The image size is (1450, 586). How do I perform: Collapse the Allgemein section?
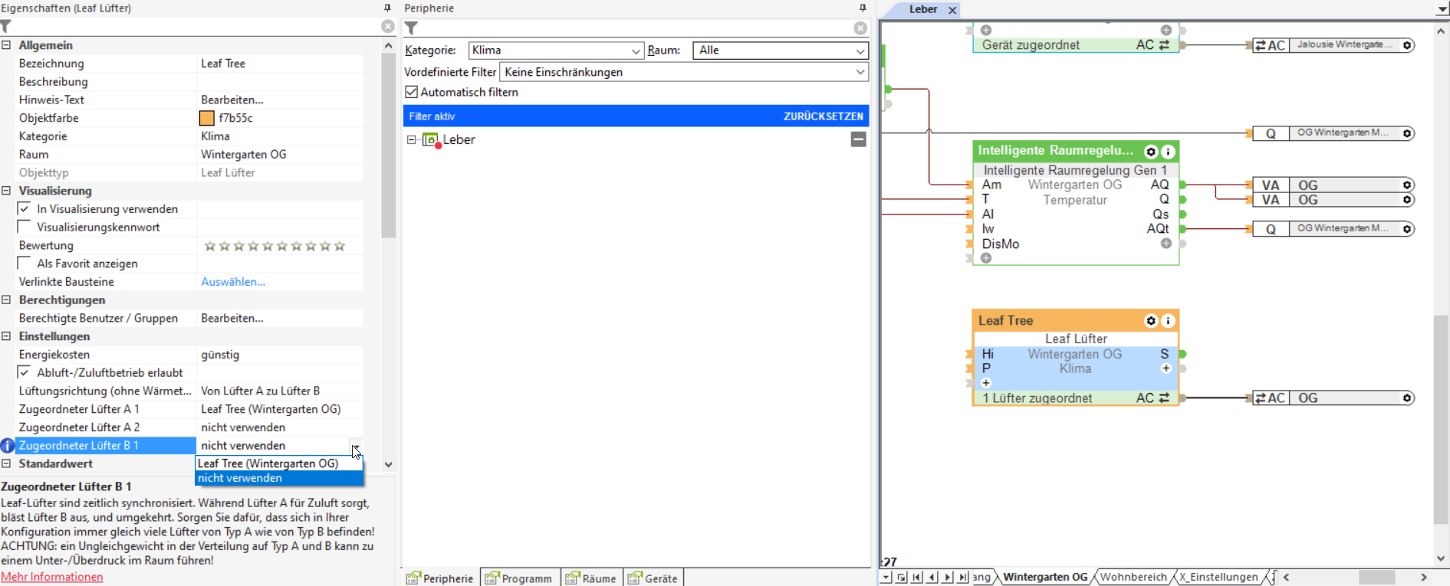click(x=6, y=45)
